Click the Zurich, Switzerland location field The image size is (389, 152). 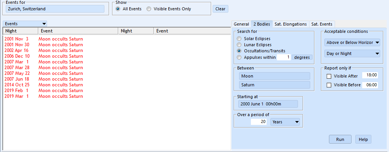(x=55, y=9)
